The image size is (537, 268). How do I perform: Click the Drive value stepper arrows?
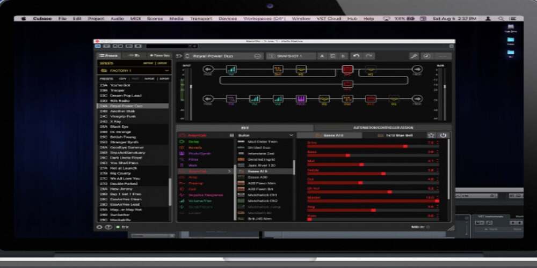tap(438, 143)
